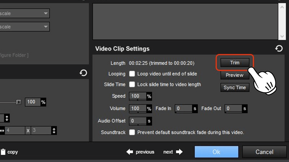Go to the previous slide arrow

[130, 152]
